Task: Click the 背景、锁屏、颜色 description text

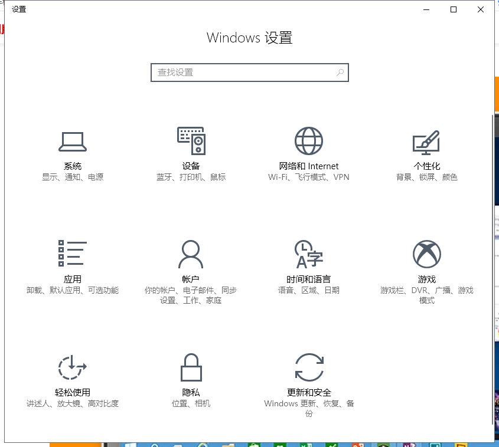Action: tap(426, 177)
